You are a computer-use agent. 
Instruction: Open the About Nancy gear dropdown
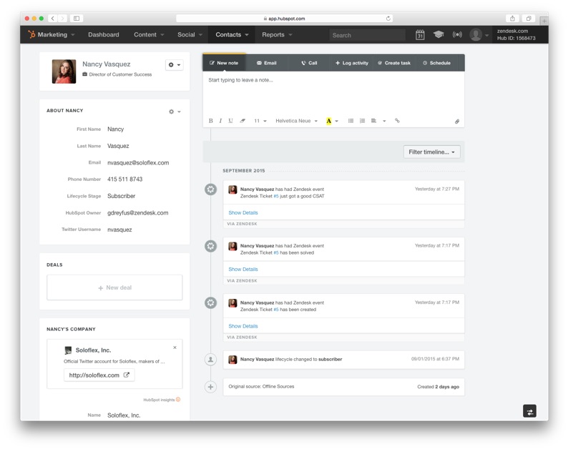tap(175, 112)
